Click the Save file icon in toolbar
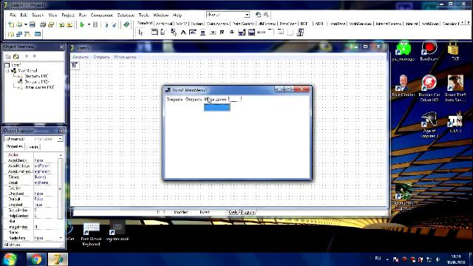Screen dimensions: 473x266 [33, 24]
